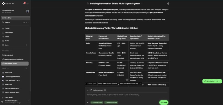Viewport: 223px width, 105px height.
Task: Click the Tasks checklist icon
Action: pyautogui.click(x=3, y=41)
